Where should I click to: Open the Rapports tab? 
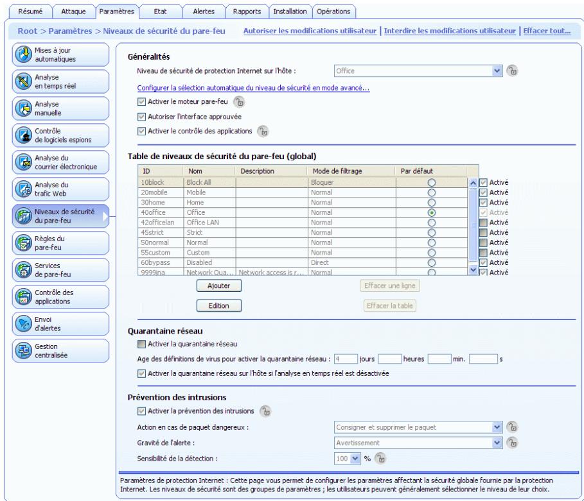[x=247, y=12]
